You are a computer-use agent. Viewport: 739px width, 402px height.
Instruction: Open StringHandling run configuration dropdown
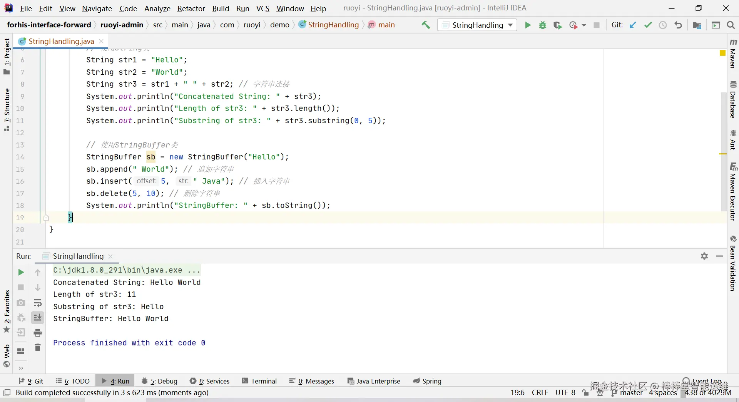(477, 25)
